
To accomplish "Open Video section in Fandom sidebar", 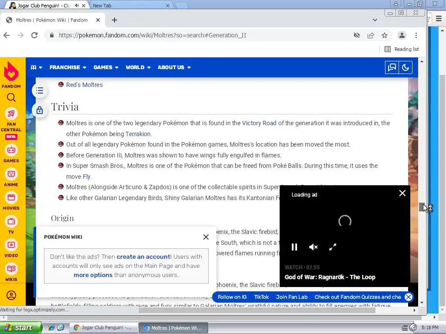I will (x=11, y=248).
